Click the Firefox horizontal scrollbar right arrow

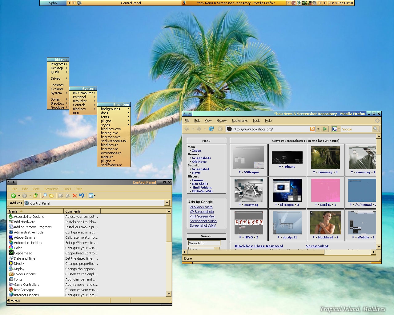374,252
